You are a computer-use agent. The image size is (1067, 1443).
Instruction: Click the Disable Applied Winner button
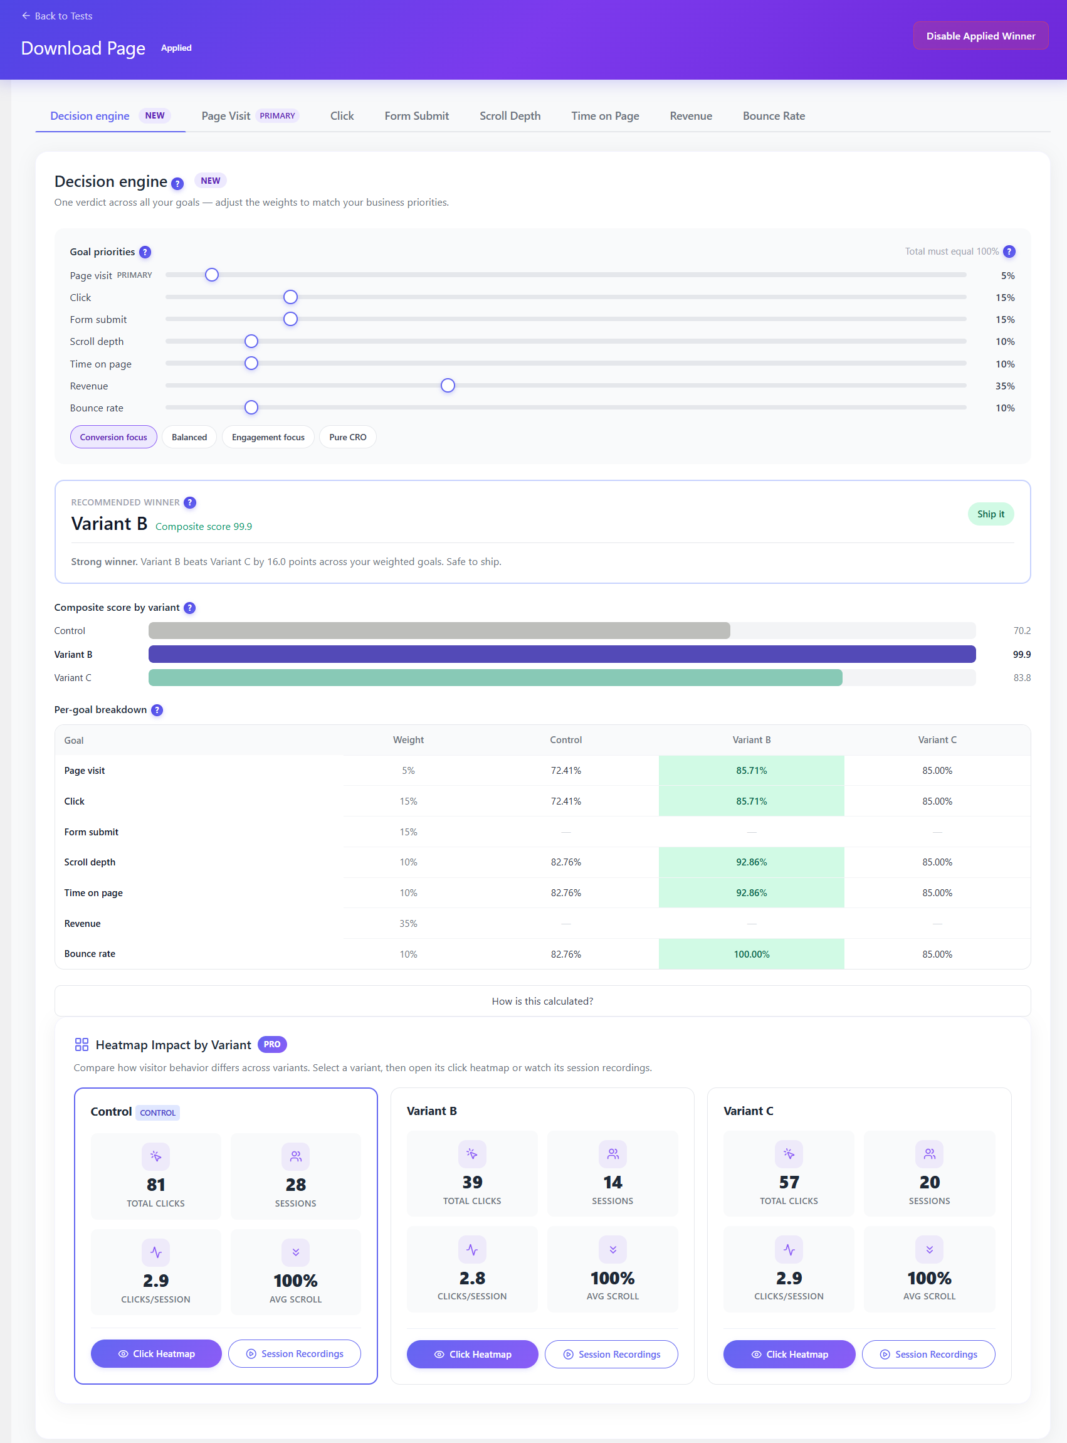(x=980, y=36)
